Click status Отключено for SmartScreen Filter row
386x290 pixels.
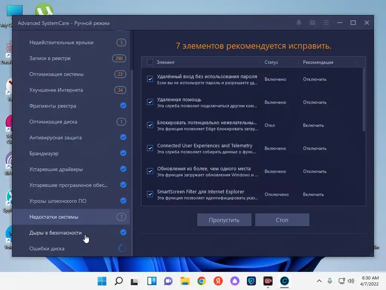[276, 194]
